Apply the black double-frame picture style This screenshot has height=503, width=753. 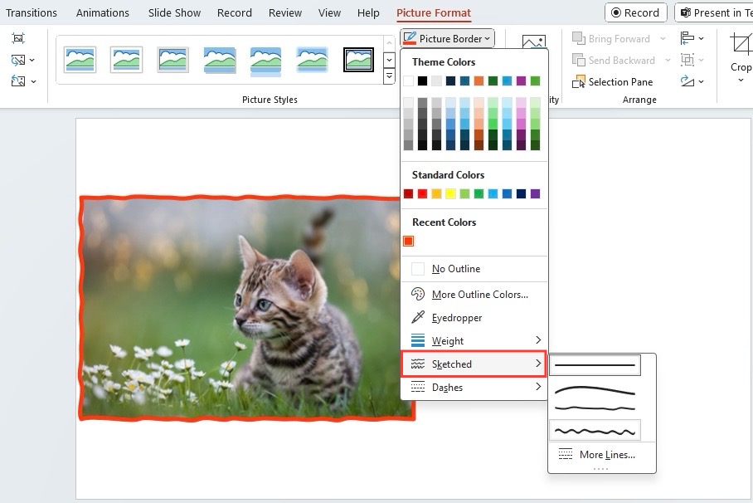[359, 60]
